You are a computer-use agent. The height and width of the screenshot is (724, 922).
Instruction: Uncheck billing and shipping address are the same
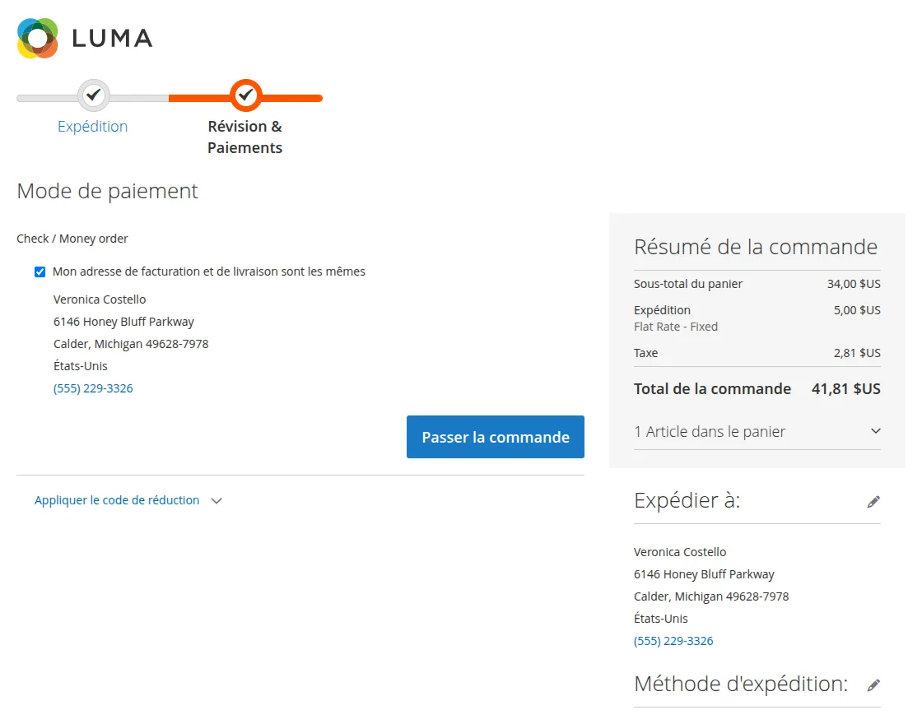(x=40, y=271)
